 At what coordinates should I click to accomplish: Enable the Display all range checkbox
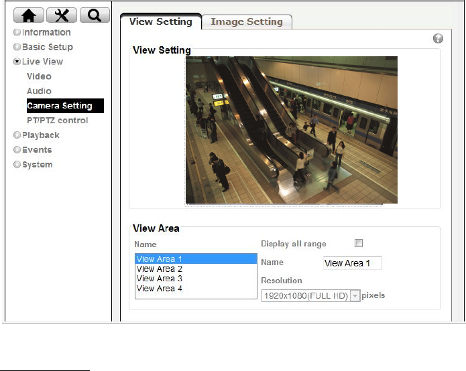[359, 243]
